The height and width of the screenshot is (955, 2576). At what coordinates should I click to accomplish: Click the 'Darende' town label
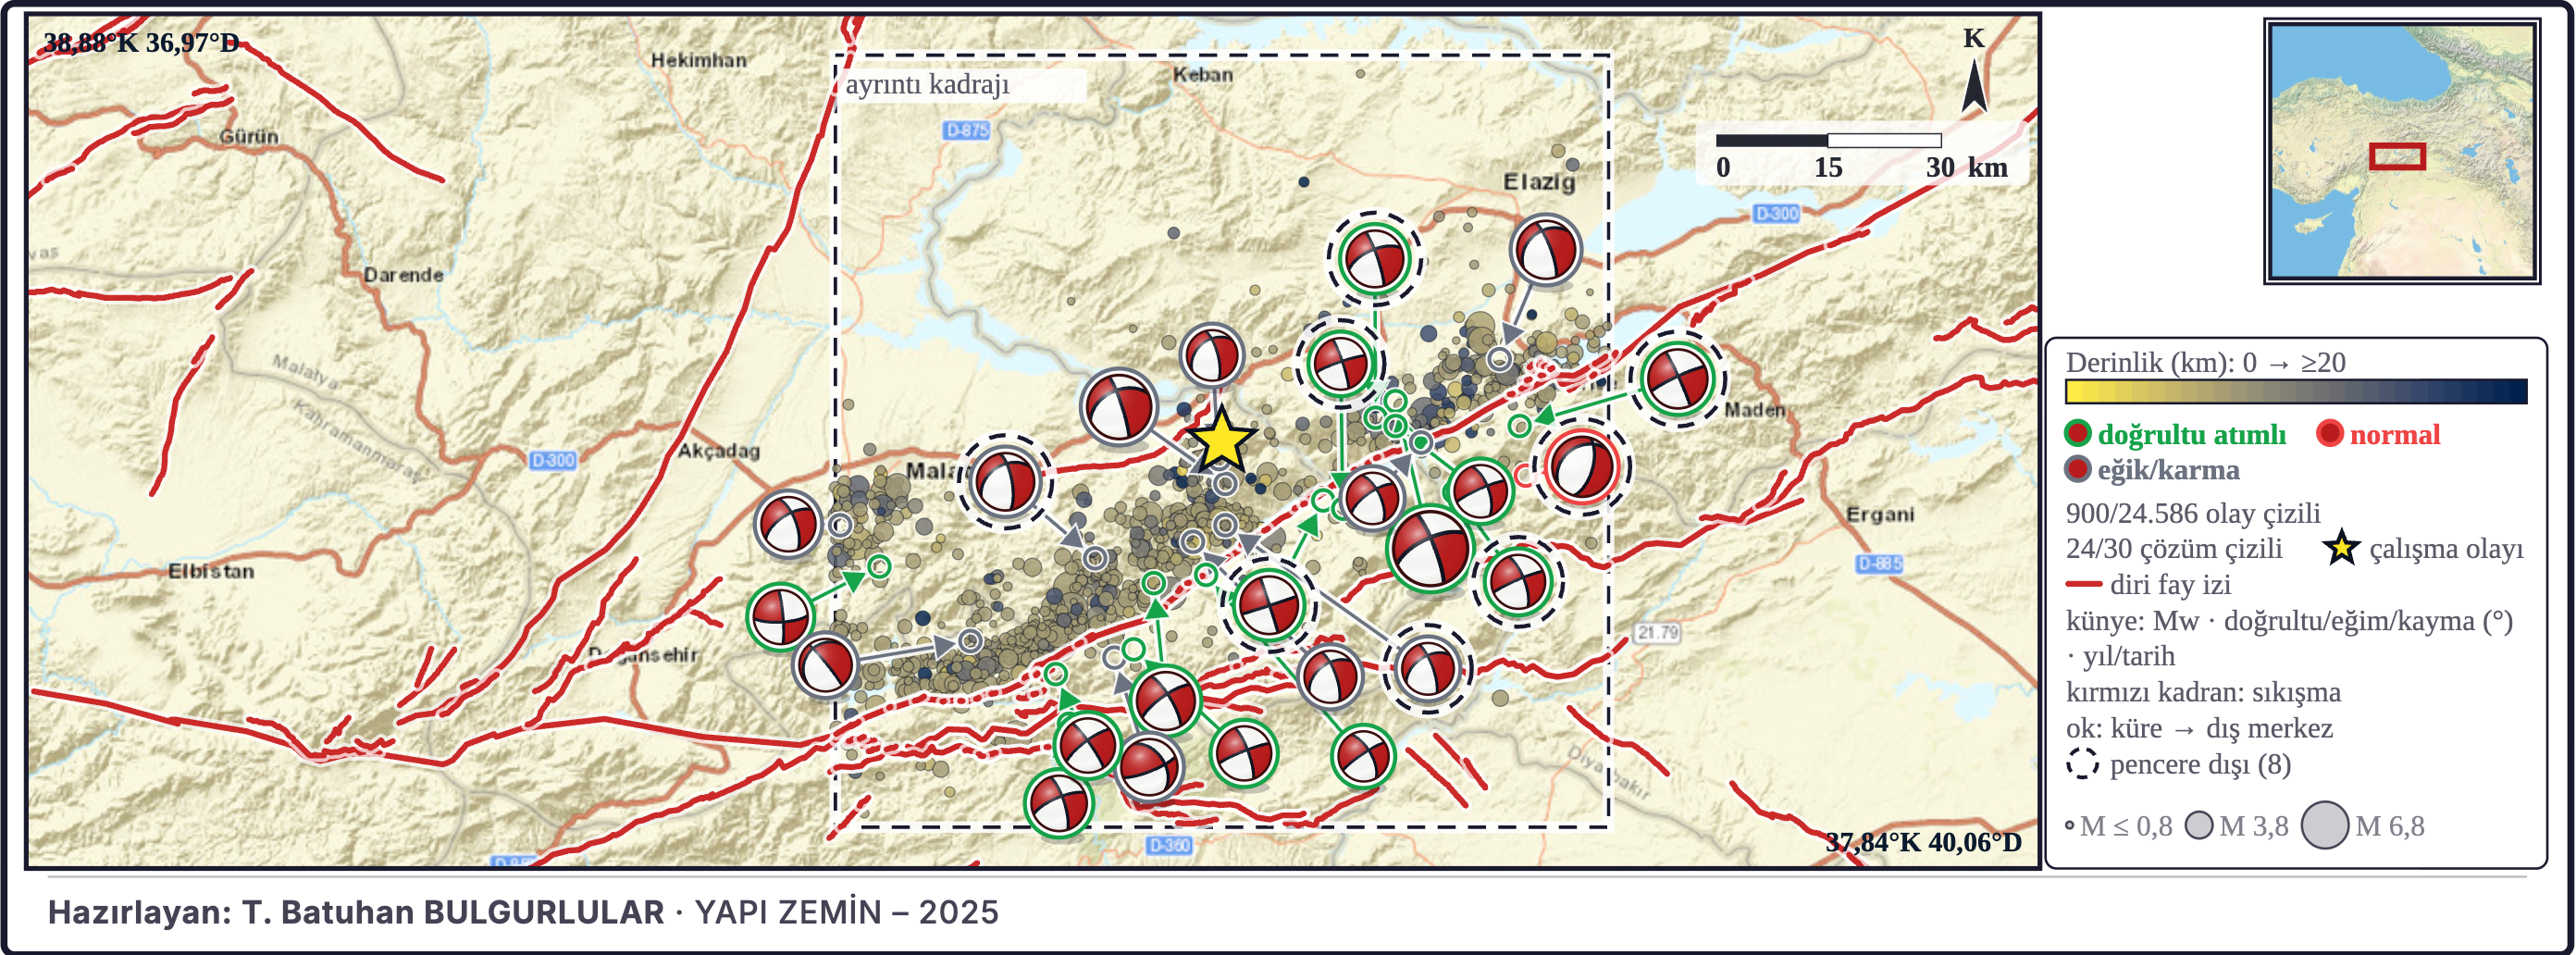coord(403,274)
